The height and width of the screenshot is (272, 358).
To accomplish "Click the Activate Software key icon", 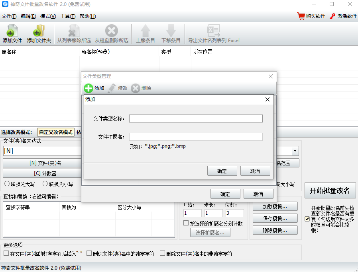I will [x=332, y=16].
